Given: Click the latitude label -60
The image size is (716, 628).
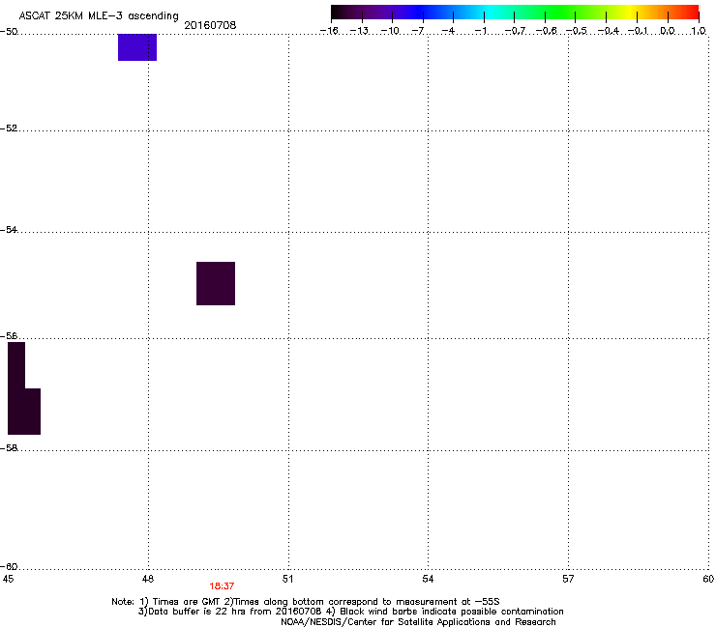Looking at the screenshot, I should [9, 567].
